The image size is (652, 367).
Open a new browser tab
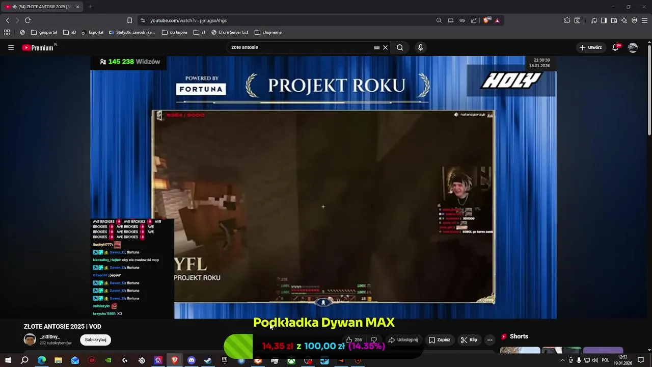[90, 7]
